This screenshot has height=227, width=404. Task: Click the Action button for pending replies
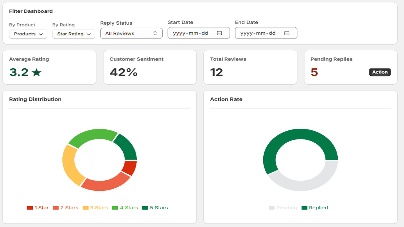[380, 72]
